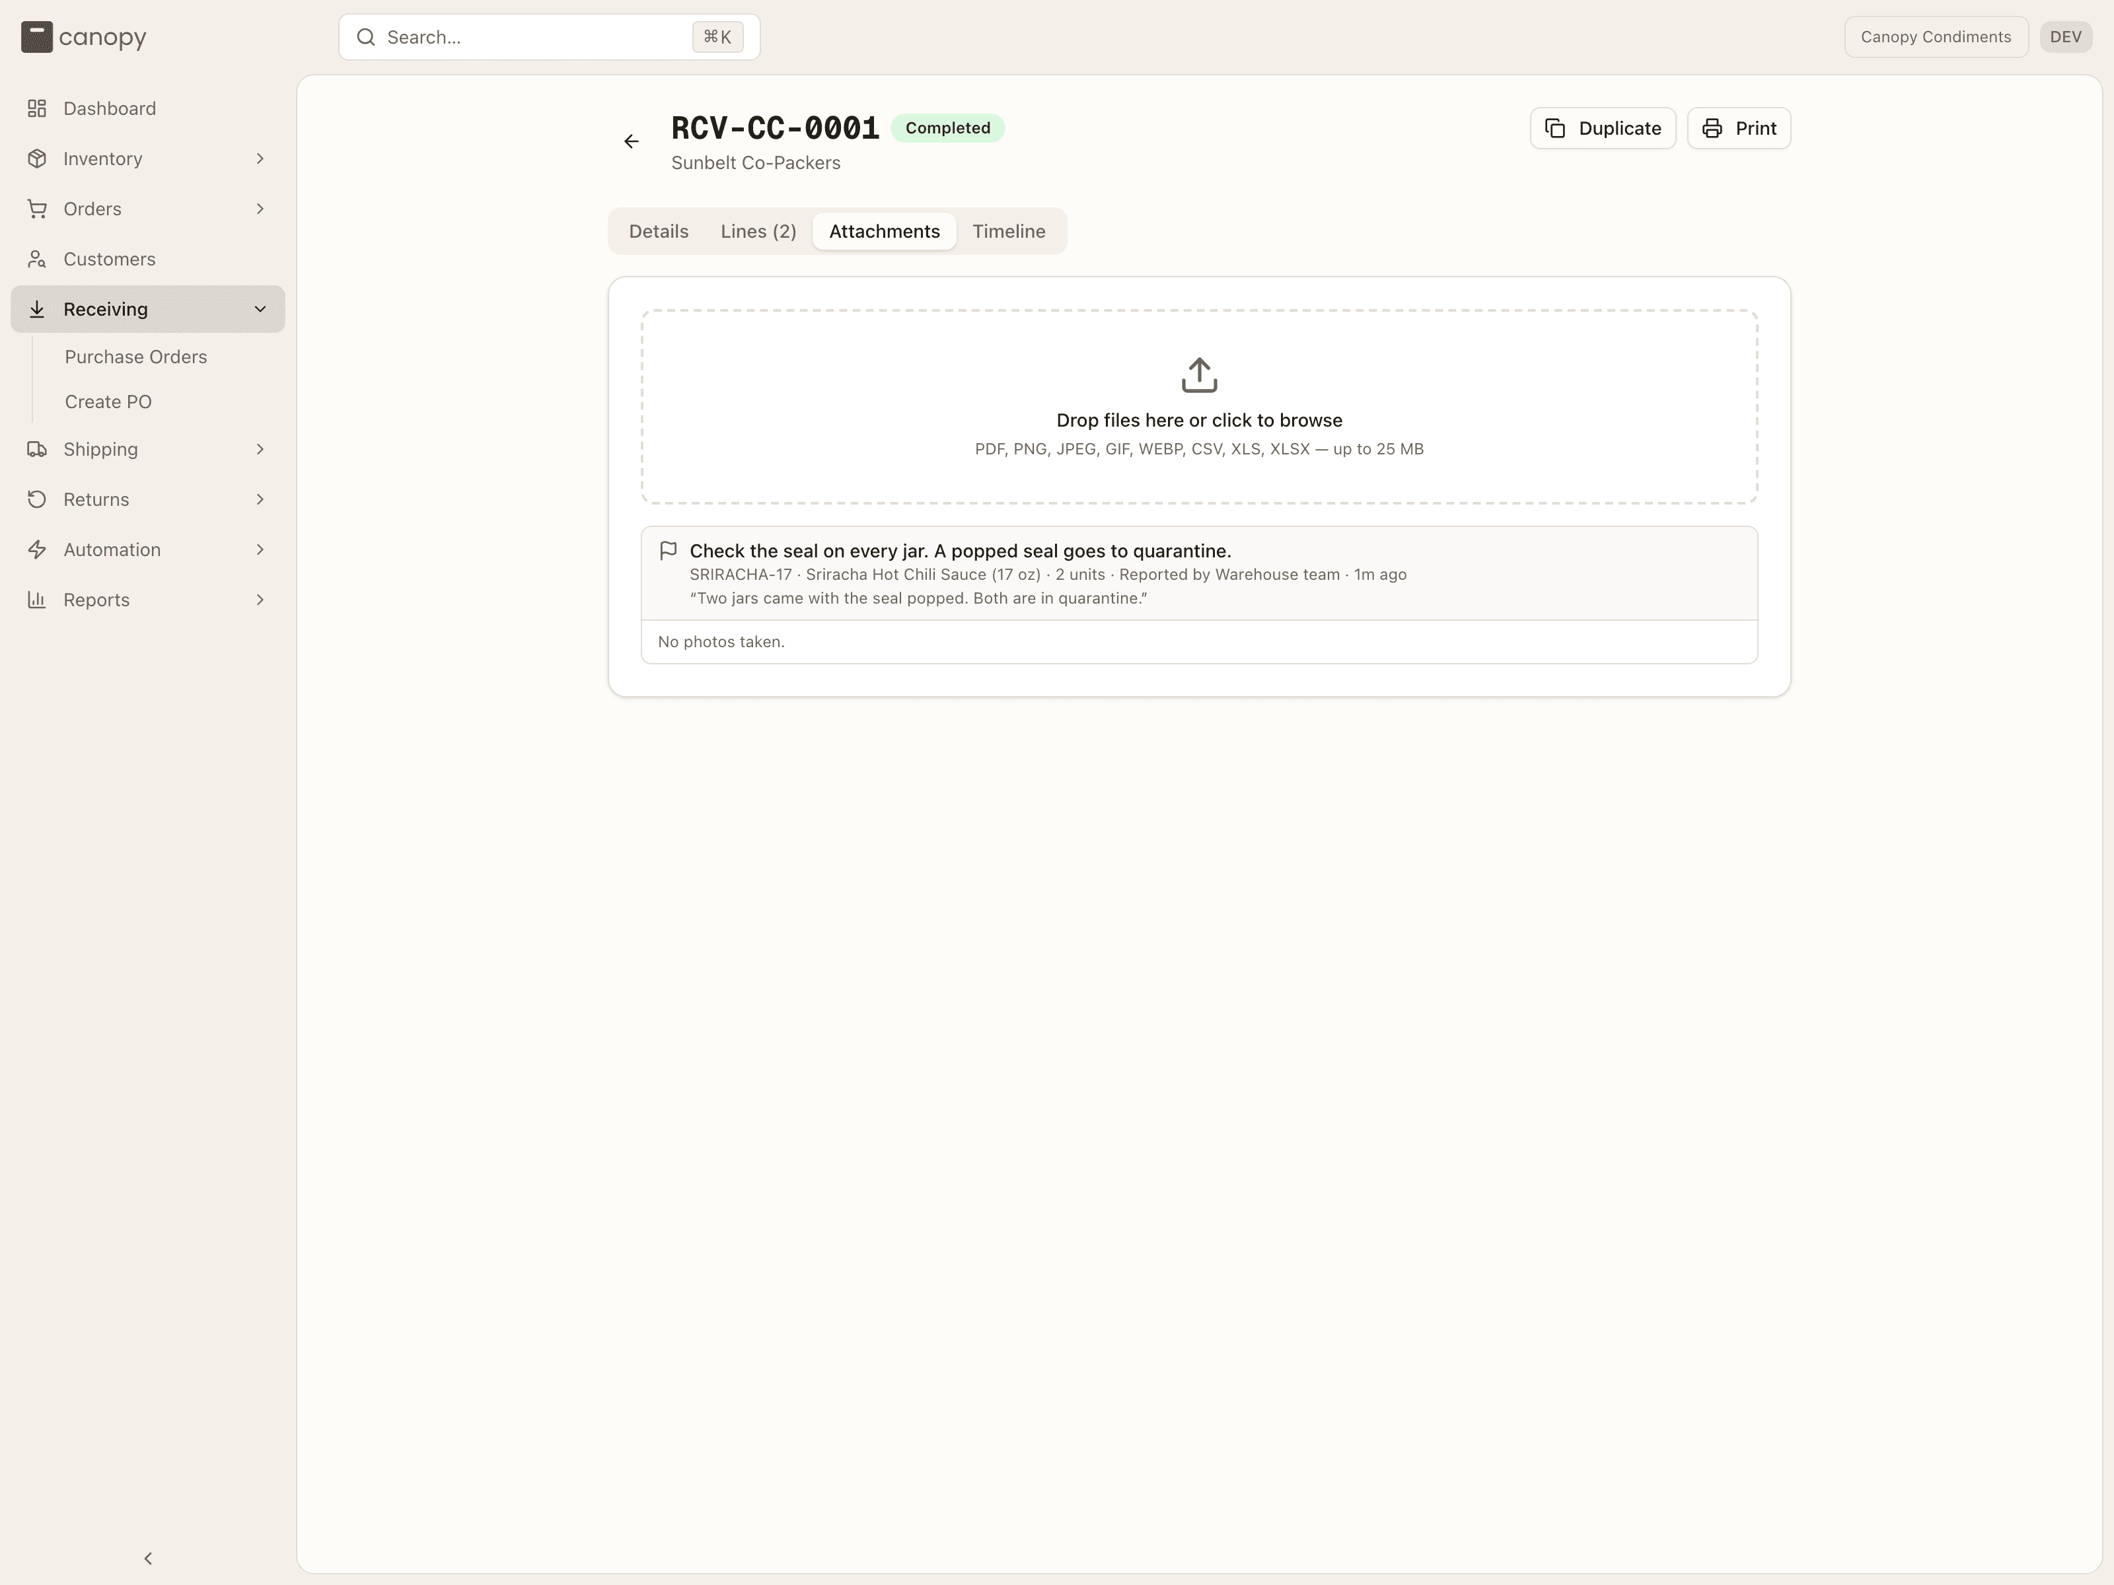This screenshot has height=1585, width=2114.
Task: Open Create PO in sidebar
Action: [x=108, y=402]
